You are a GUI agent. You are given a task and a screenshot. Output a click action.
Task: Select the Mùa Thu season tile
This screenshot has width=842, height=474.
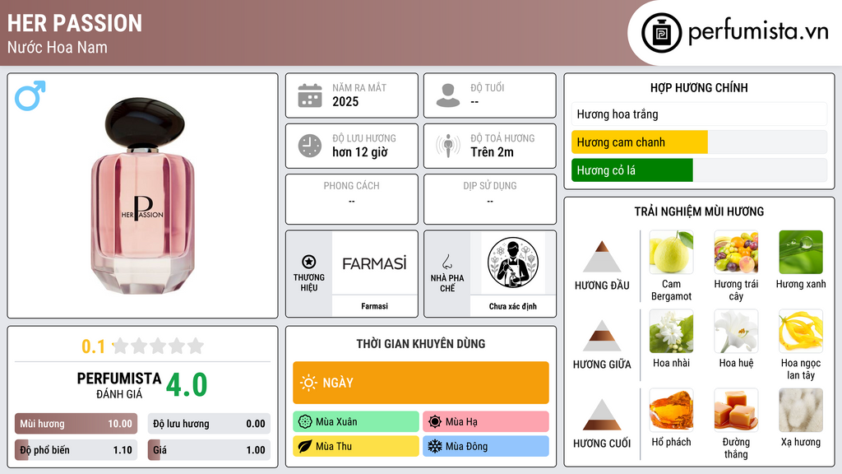(356, 446)
